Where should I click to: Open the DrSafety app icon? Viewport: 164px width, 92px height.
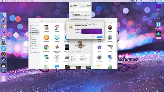[x=57, y=37]
